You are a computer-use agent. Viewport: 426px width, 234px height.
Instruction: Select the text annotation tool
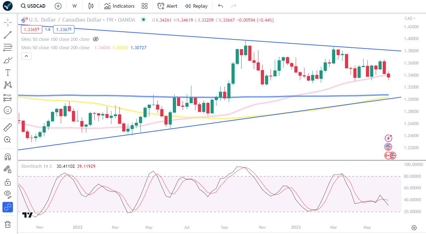click(8, 73)
